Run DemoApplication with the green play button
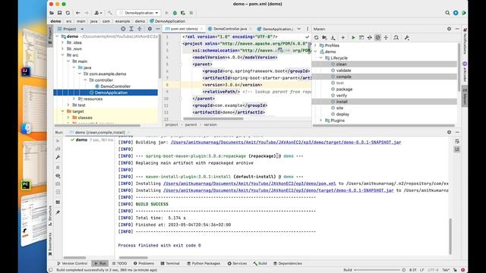The width and height of the screenshot is (486, 273). 166,13
